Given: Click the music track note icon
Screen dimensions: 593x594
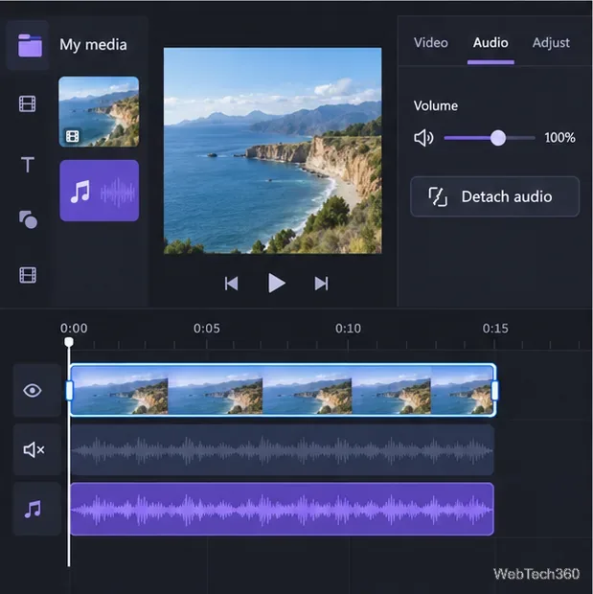Looking at the screenshot, I should pos(33,509).
